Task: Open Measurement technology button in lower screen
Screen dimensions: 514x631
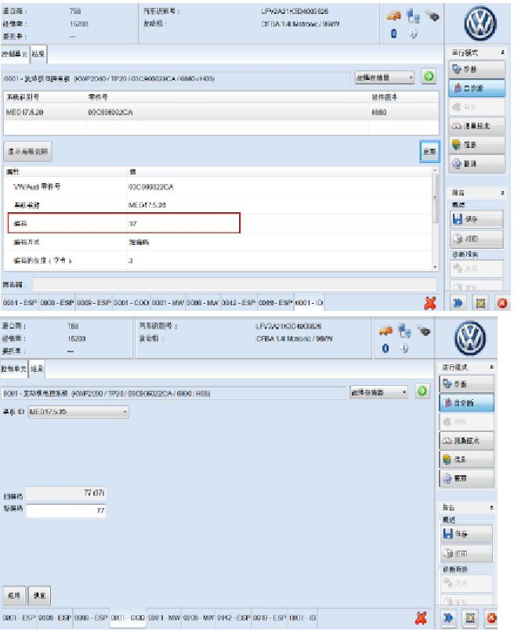Action: pyautogui.click(x=466, y=441)
